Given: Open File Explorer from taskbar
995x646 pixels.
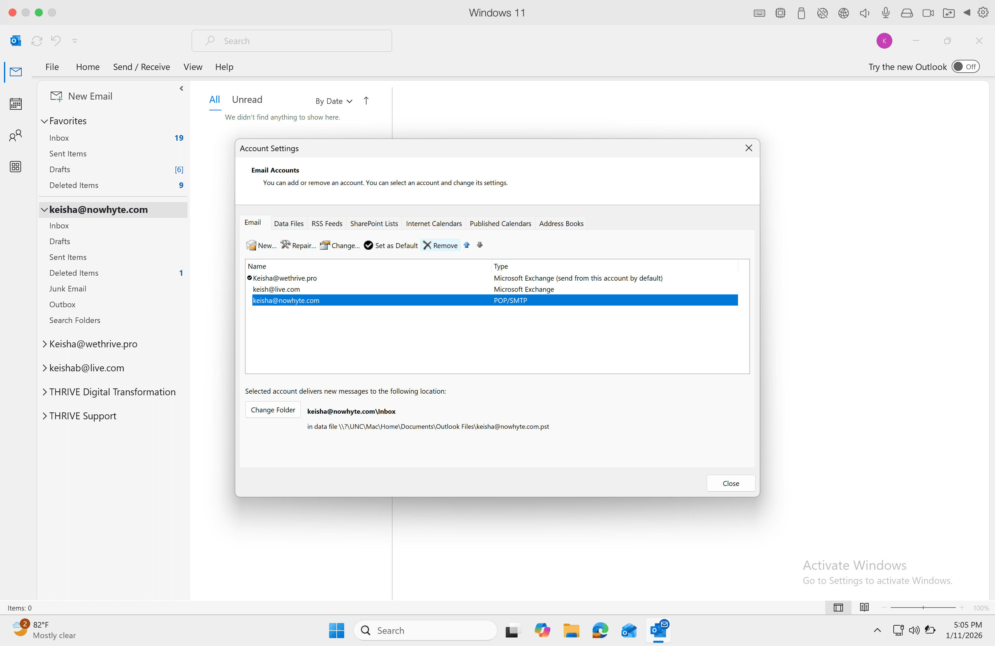Looking at the screenshot, I should coord(571,630).
